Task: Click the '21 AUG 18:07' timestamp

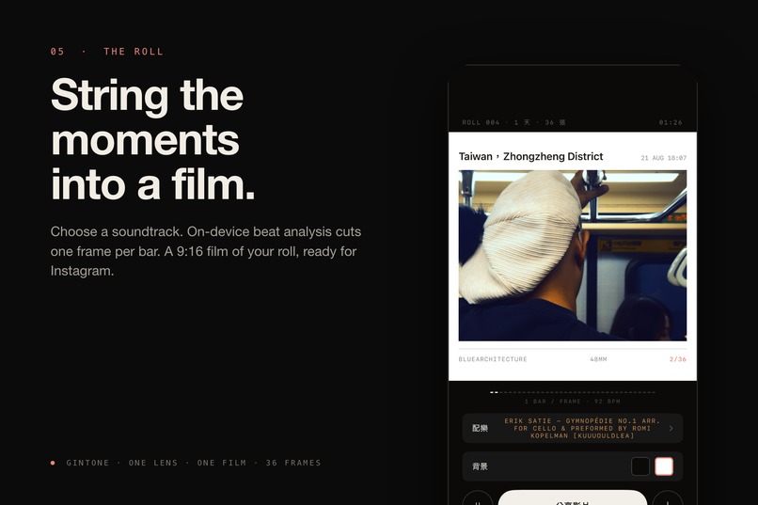Action: [663, 158]
